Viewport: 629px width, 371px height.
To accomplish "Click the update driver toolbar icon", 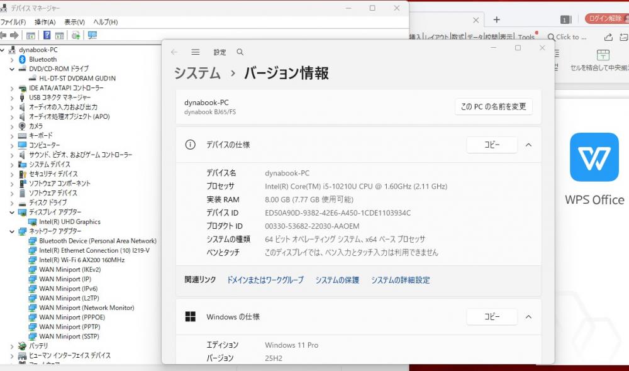I will [x=76, y=35].
